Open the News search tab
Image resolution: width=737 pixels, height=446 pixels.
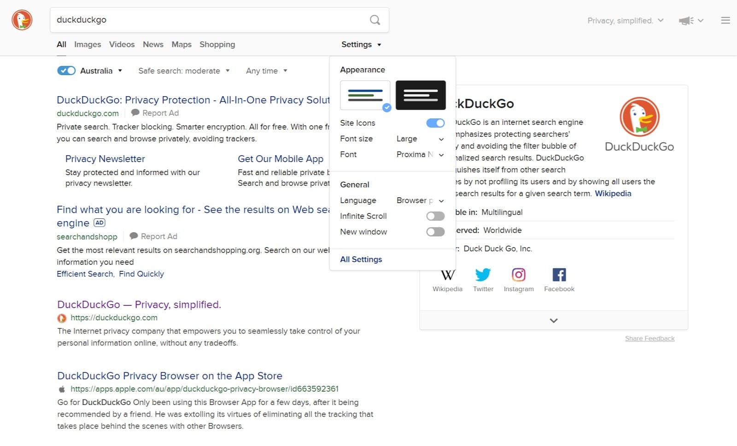pyautogui.click(x=152, y=44)
